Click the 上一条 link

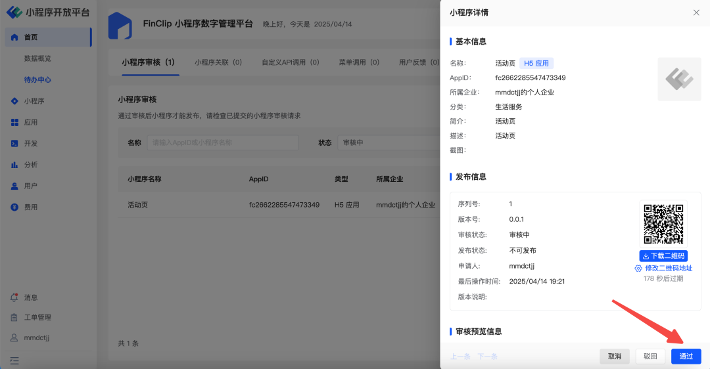click(460, 357)
